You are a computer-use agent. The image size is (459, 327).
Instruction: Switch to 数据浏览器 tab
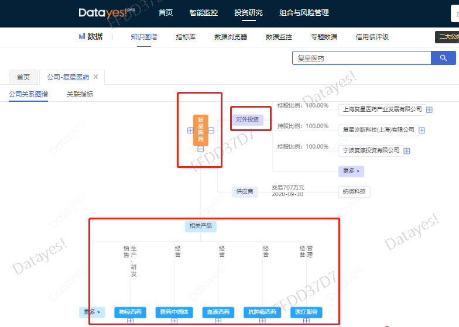231,37
